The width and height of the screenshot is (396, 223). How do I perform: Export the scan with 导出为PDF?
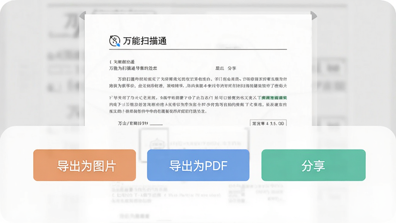198,165
